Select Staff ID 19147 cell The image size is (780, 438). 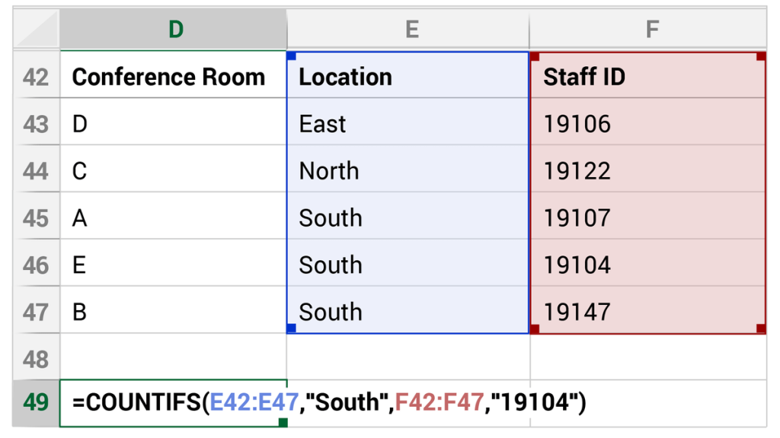pyautogui.click(x=649, y=312)
